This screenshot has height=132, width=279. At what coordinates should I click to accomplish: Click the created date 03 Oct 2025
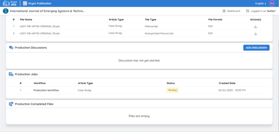(232, 90)
